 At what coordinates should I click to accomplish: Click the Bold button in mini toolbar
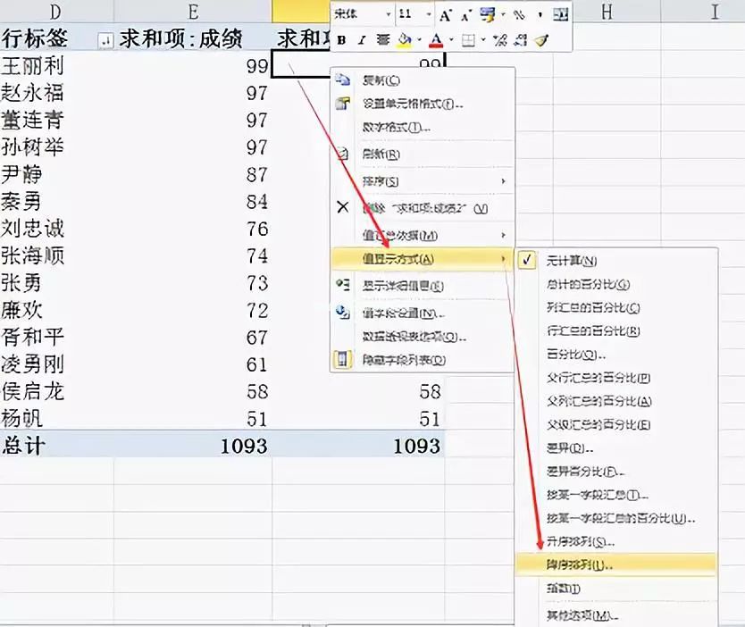tap(341, 40)
